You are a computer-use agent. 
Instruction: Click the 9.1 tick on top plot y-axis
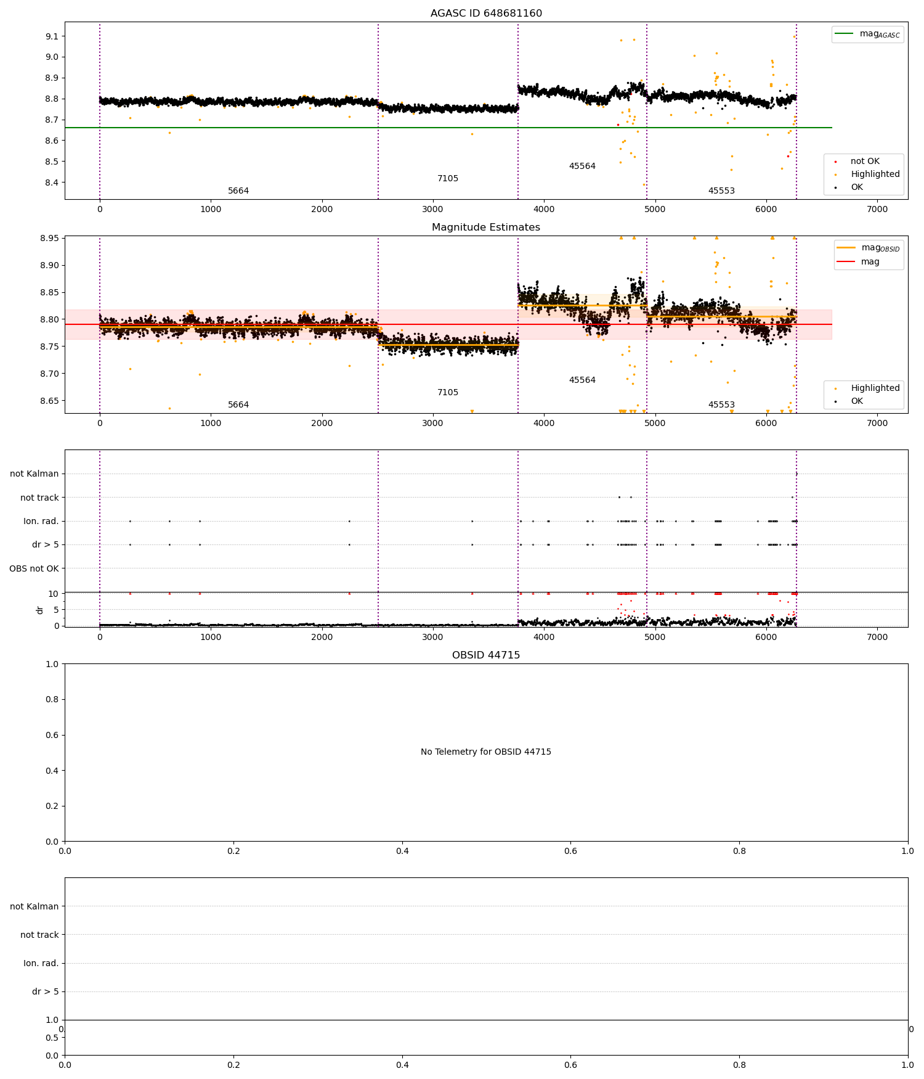coord(52,36)
